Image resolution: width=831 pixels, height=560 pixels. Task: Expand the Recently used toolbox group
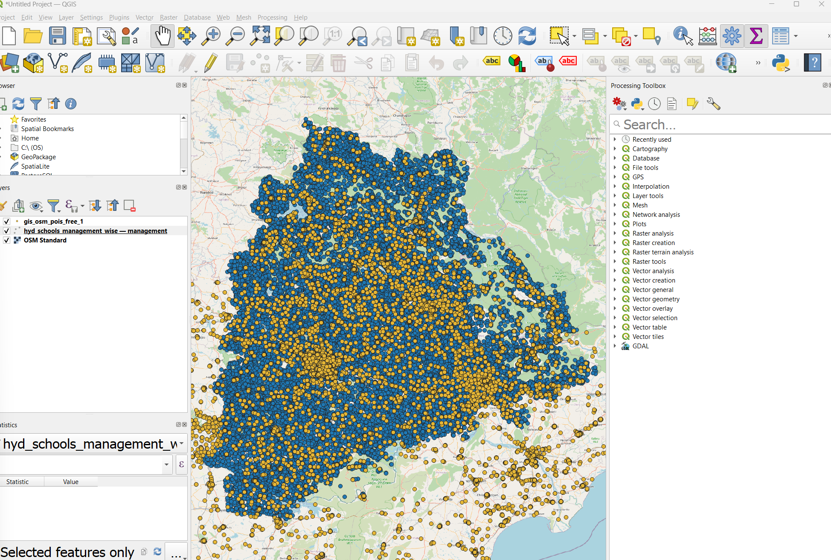(615, 140)
